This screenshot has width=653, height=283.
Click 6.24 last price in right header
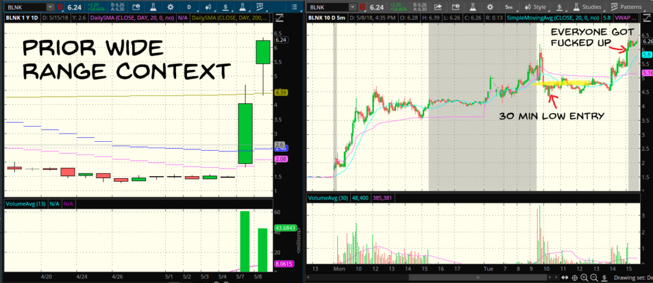(376, 7)
